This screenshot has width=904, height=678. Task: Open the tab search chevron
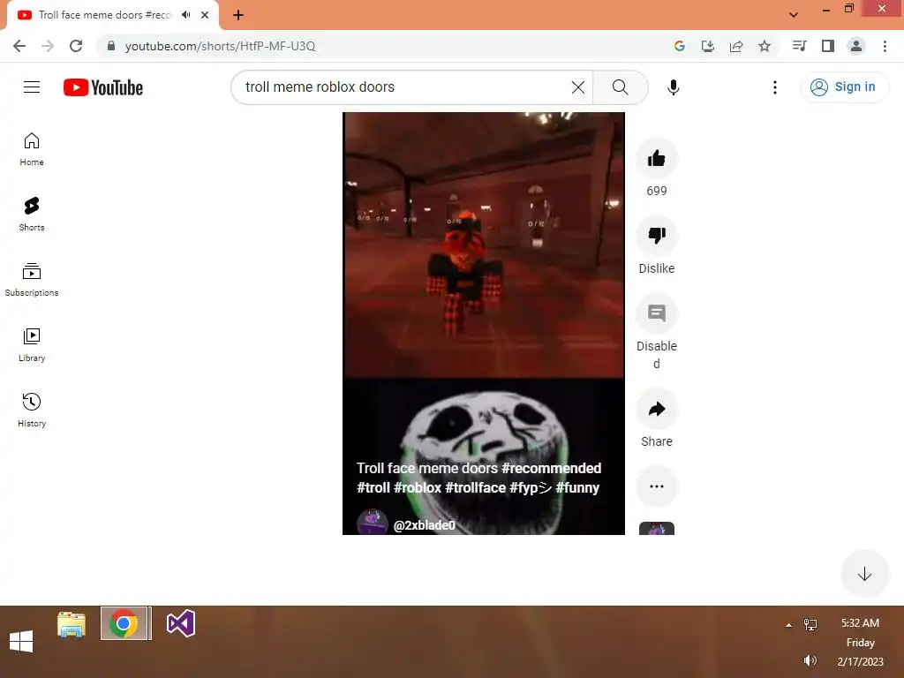(794, 15)
